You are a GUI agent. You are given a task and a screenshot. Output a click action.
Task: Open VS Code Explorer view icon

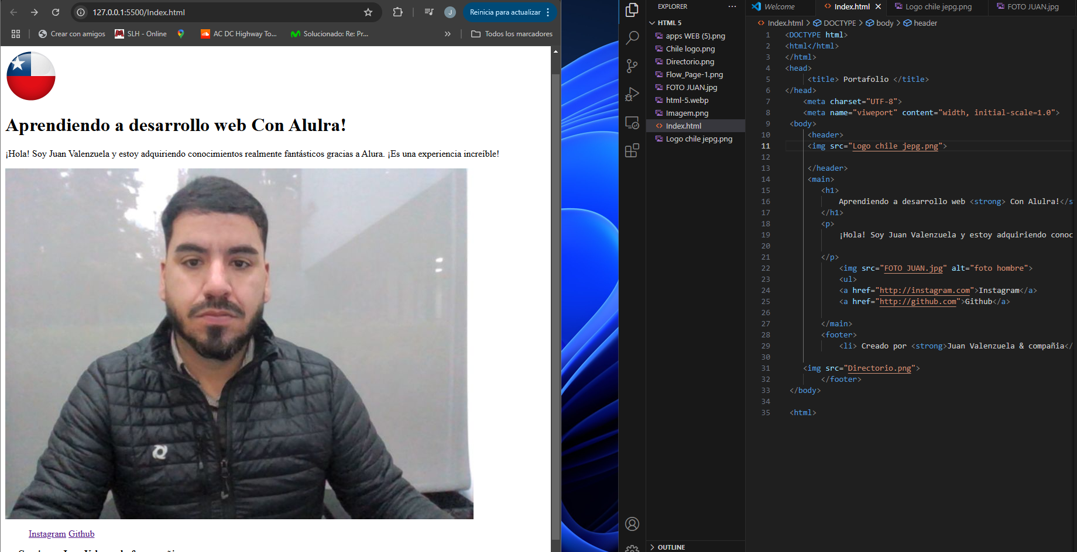point(632,10)
